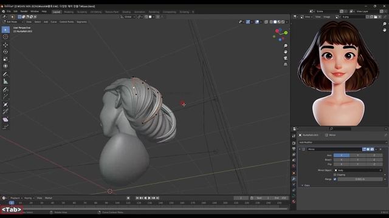The width and height of the screenshot is (389, 218).
Task: Select the Shear tool
Action: click(x=5, y=120)
